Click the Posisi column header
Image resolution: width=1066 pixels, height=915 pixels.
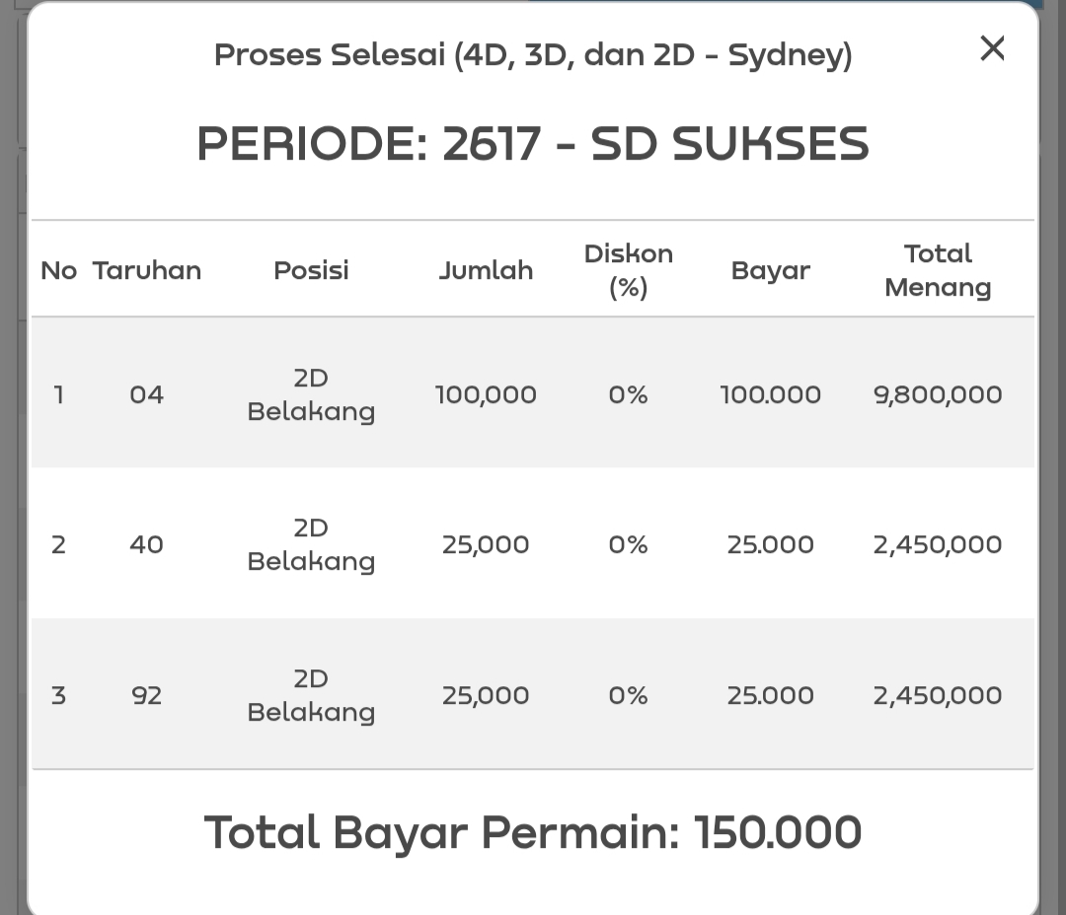[x=311, y=270]
